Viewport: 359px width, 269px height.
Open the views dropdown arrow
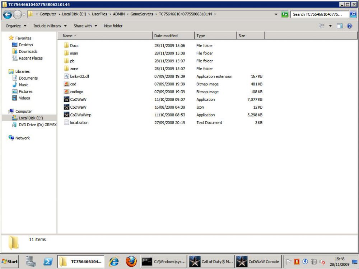click(331, 26)
